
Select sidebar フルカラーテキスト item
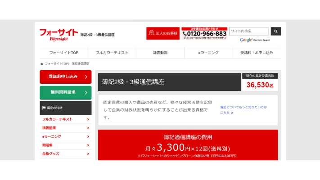click(66, 119)
